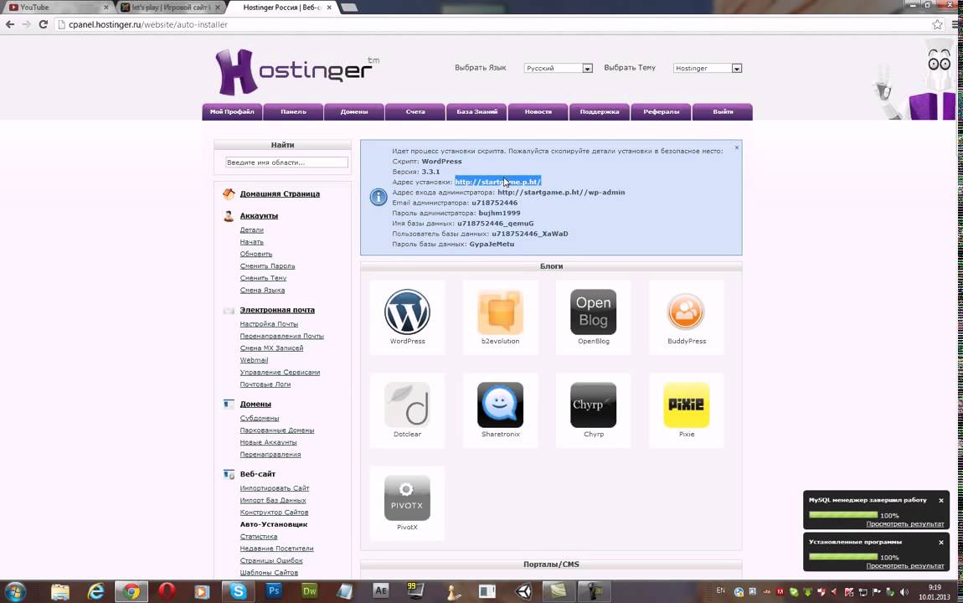
Task: Launch Dreamweaver from the taskbar
Action: click(309, 590)
